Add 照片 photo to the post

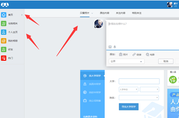(123, 55)
